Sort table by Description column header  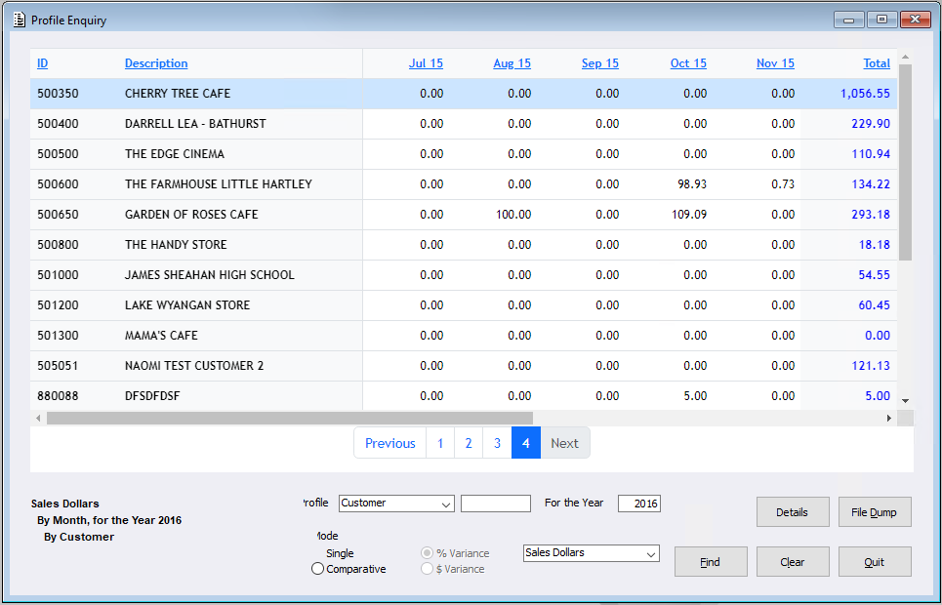[x=156, y=63]
